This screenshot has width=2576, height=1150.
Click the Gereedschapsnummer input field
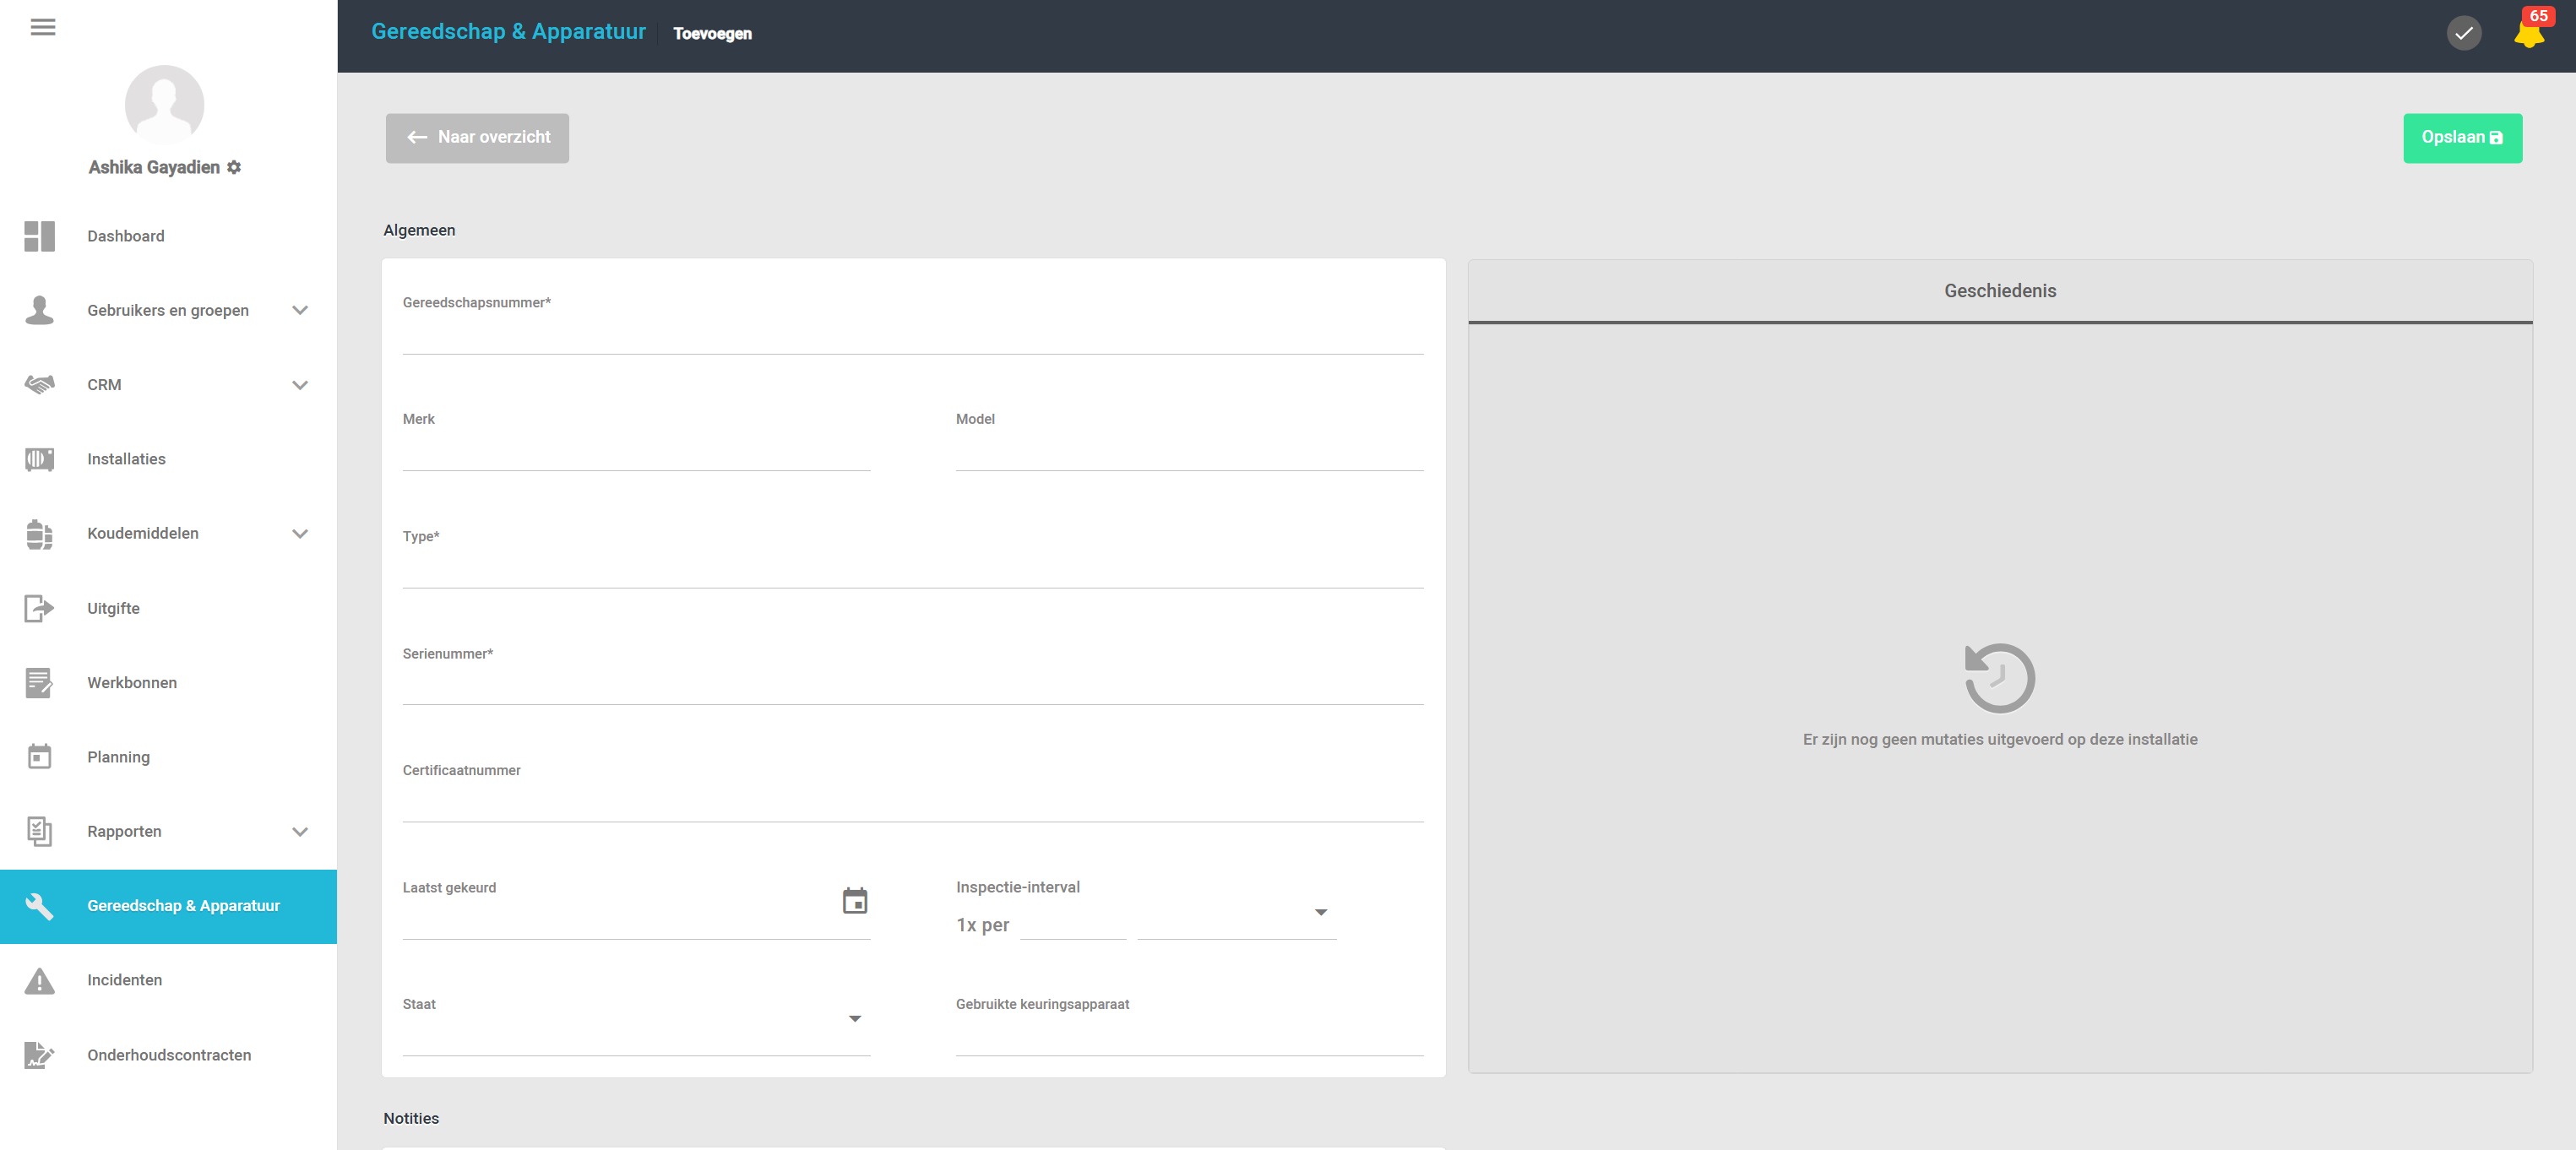pyautogui.click(x=911, y=335)
